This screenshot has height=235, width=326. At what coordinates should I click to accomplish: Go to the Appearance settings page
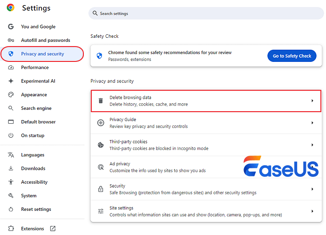(34, 95)
